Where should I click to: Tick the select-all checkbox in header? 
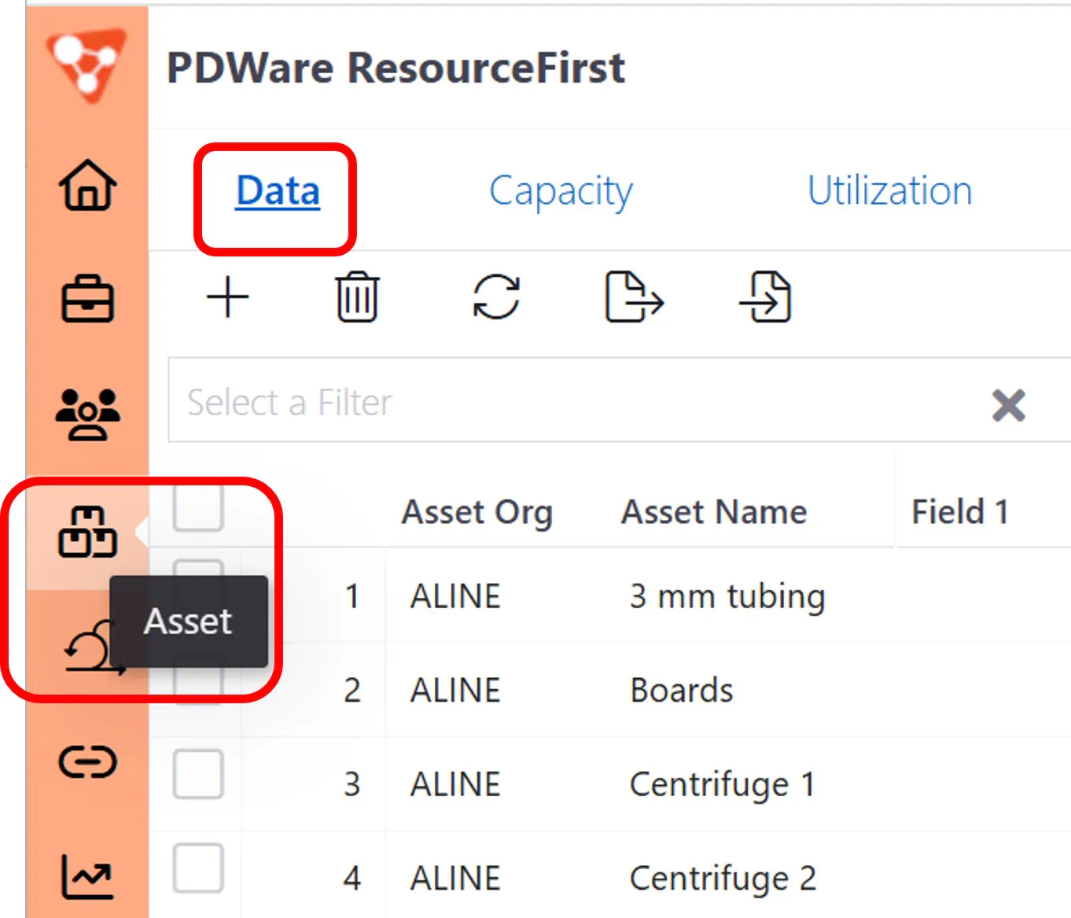point(198,508)
